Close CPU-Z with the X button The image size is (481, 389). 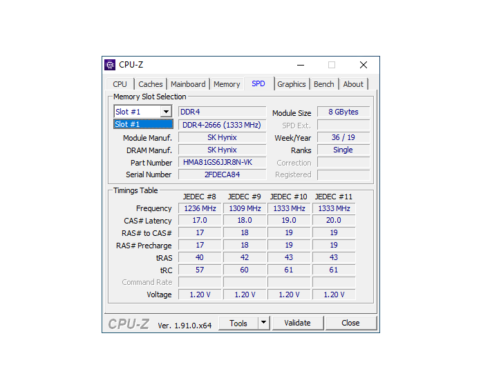364,65
